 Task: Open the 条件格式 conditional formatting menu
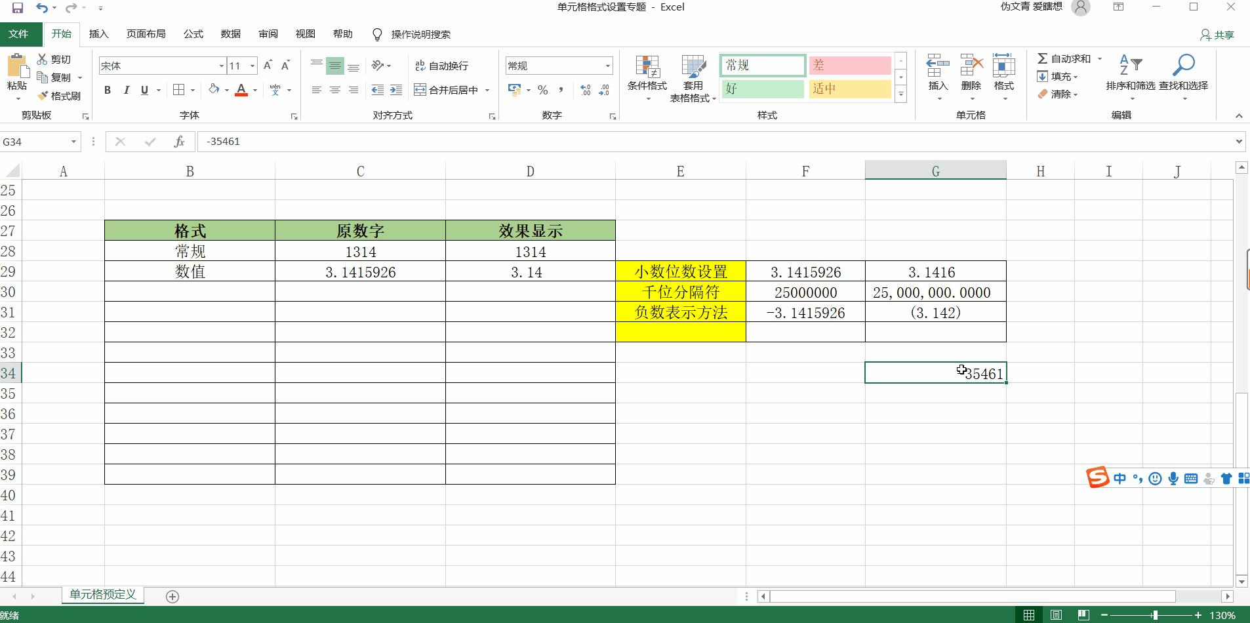[647, 77]
